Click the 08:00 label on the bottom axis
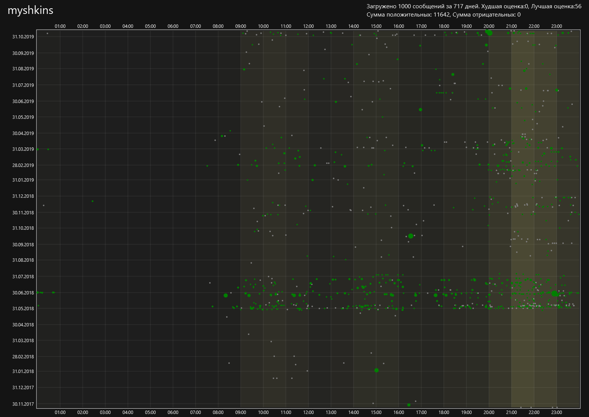The height and width of the screenshot is (417, 589). (x=218, y=412)
